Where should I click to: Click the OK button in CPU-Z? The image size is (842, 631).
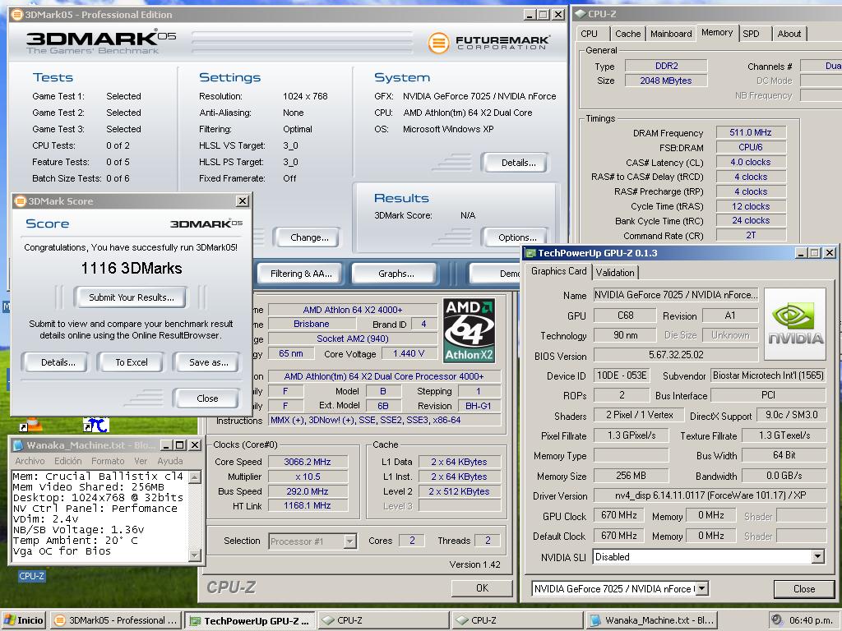[x=482, y=588]
